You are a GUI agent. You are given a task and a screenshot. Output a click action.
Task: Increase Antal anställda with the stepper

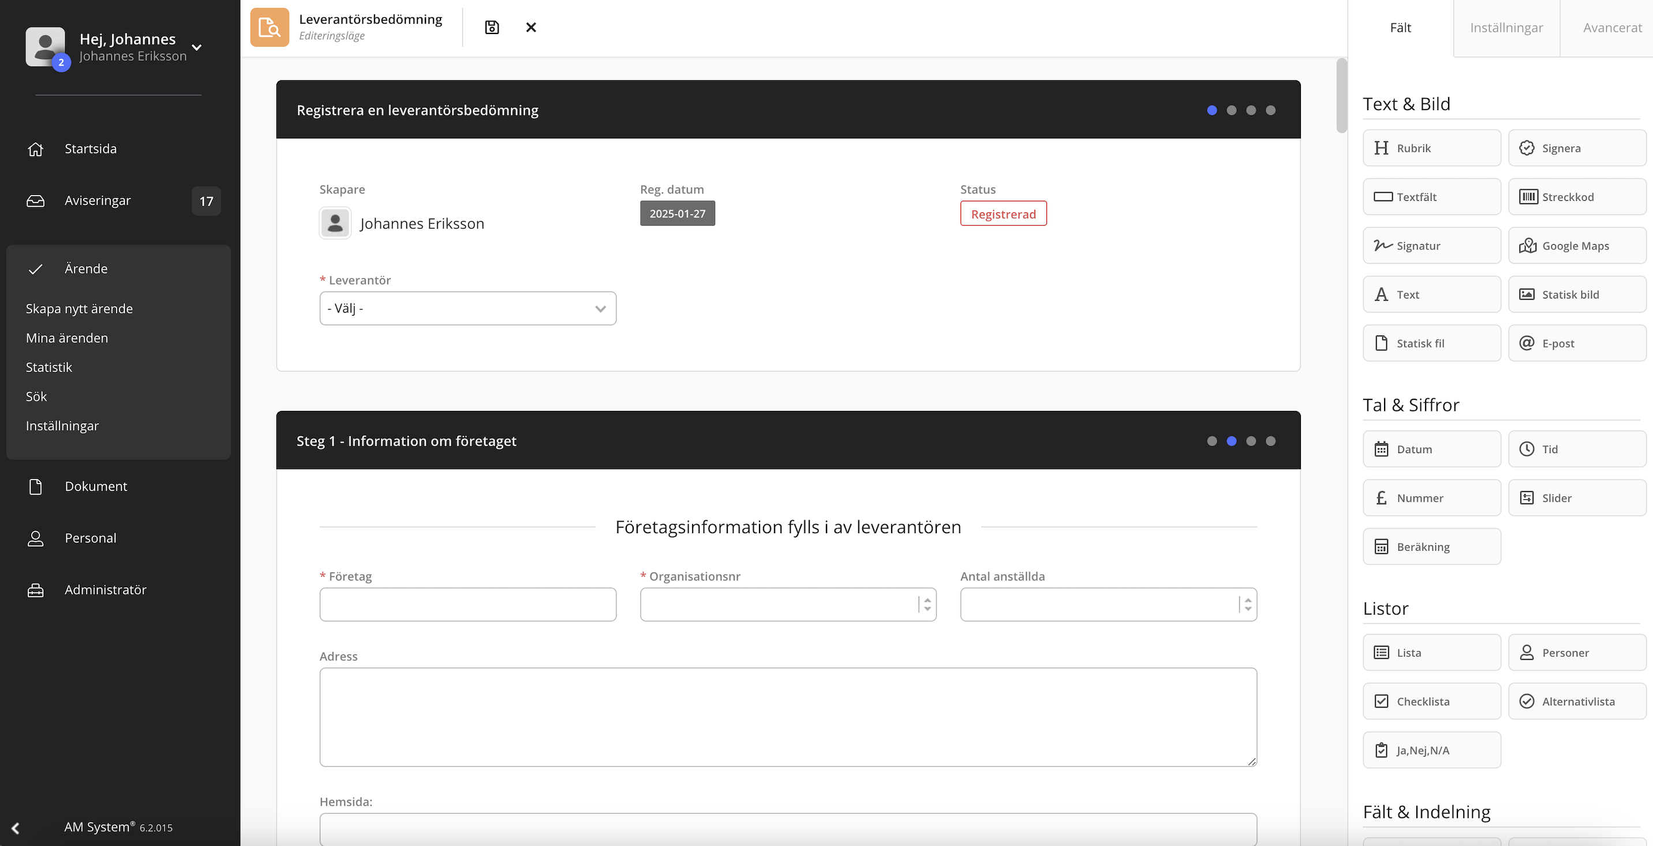tap(1247, 600)
